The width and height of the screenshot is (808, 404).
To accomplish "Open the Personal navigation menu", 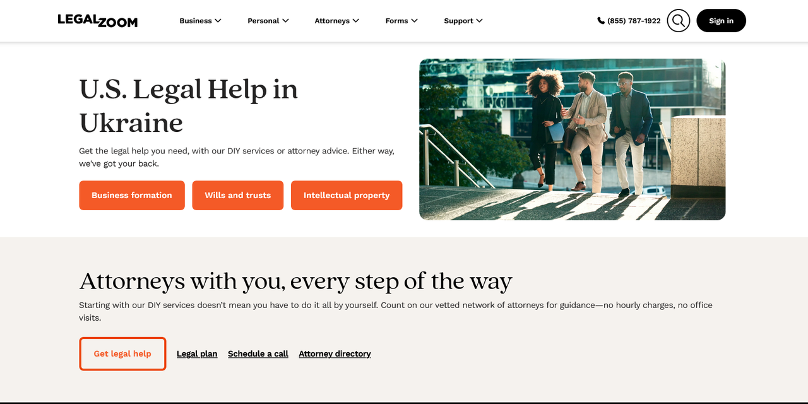I will click(268, 21).
